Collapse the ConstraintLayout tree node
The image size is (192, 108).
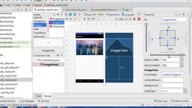[35, 60]
